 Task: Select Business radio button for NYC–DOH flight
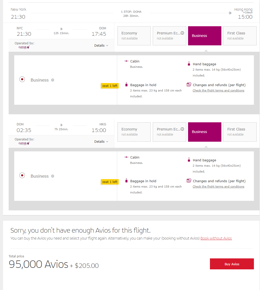[x=22, y=80]
